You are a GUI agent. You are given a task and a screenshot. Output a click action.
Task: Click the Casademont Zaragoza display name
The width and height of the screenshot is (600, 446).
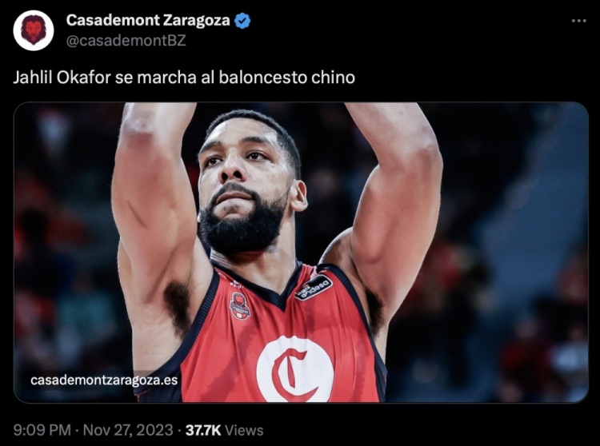(x=148, y=20)
